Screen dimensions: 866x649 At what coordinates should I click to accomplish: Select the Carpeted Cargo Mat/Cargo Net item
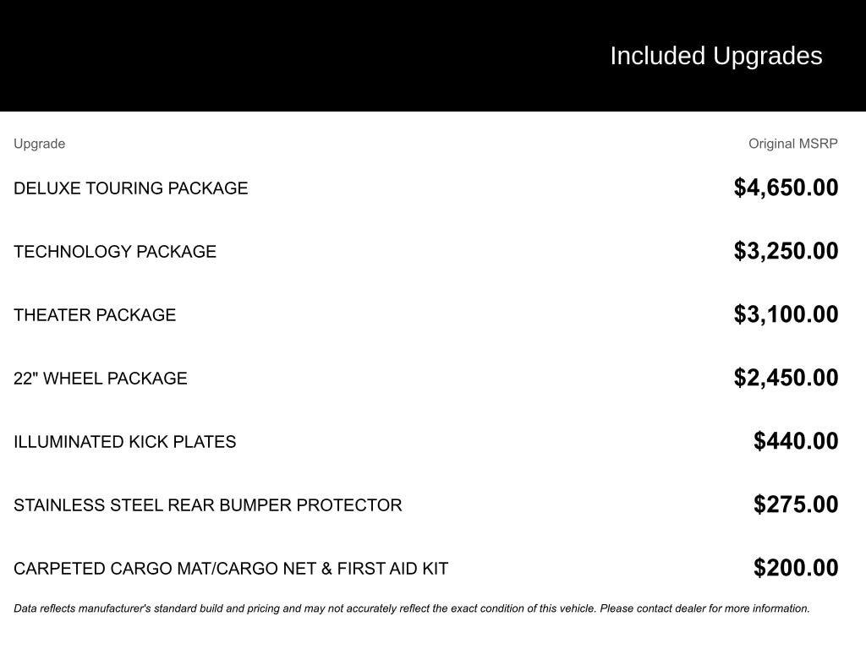click(x=231, y=569)
